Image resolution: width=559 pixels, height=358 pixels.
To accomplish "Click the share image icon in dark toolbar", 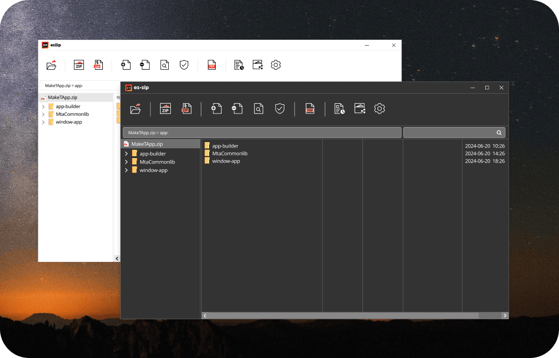I will pyautogui.click(x=360, y=108).
